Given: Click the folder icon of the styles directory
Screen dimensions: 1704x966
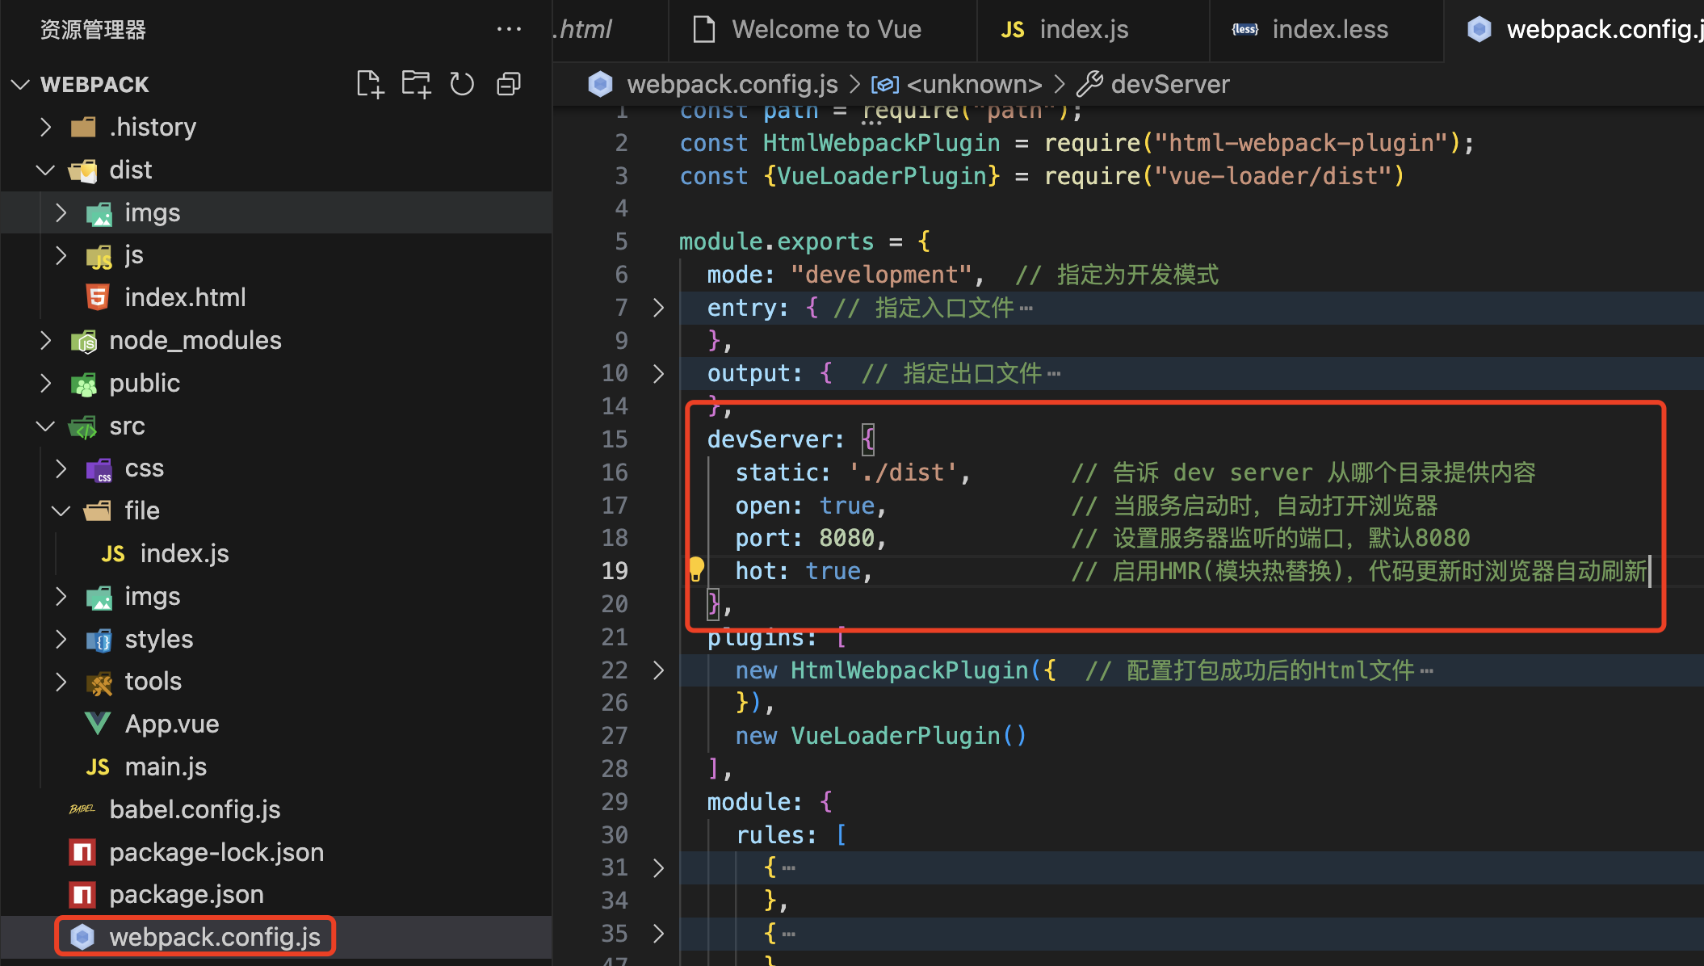Looking at the screenshot, I should tap(99, 640).
